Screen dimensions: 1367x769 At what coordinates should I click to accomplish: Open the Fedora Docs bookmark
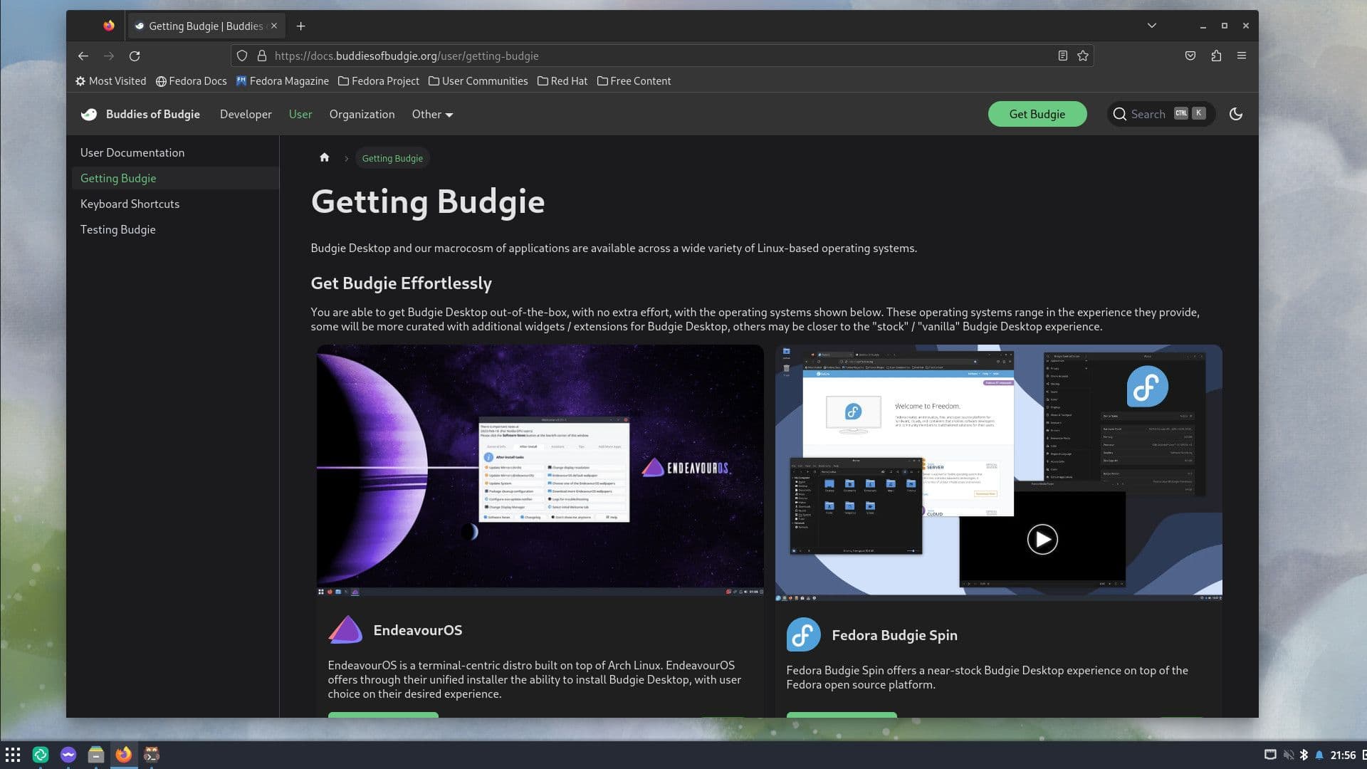191,81
